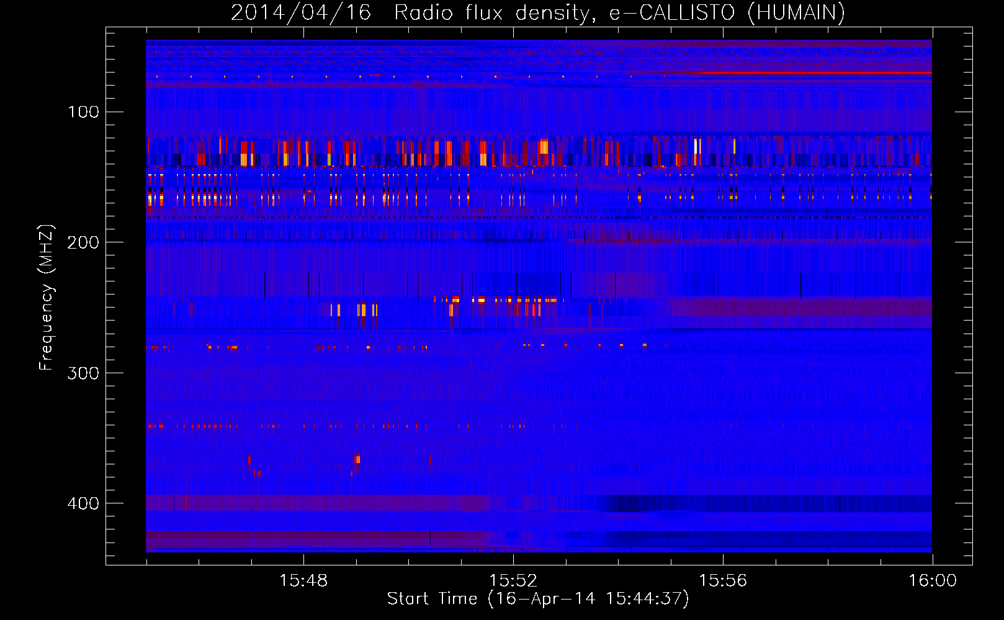Click the 15:52 time tick label

coord(513,581)
